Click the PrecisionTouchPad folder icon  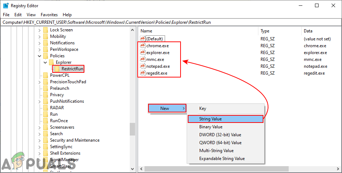click(45, 82)
